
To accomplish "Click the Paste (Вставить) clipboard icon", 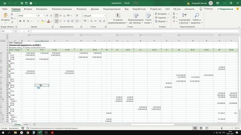I will [x=6, y=16].
